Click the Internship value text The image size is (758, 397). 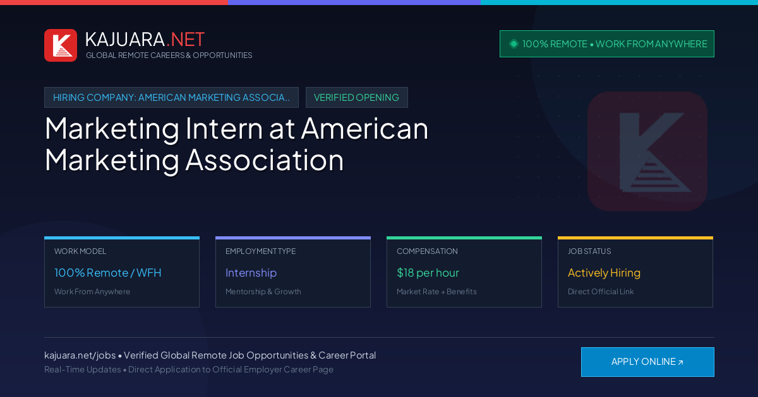point(251,273)
